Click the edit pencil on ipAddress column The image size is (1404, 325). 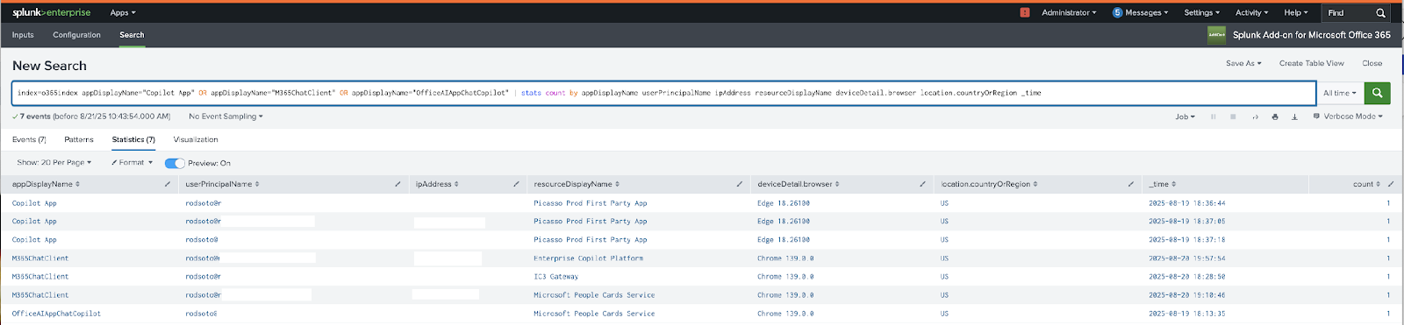516,184
